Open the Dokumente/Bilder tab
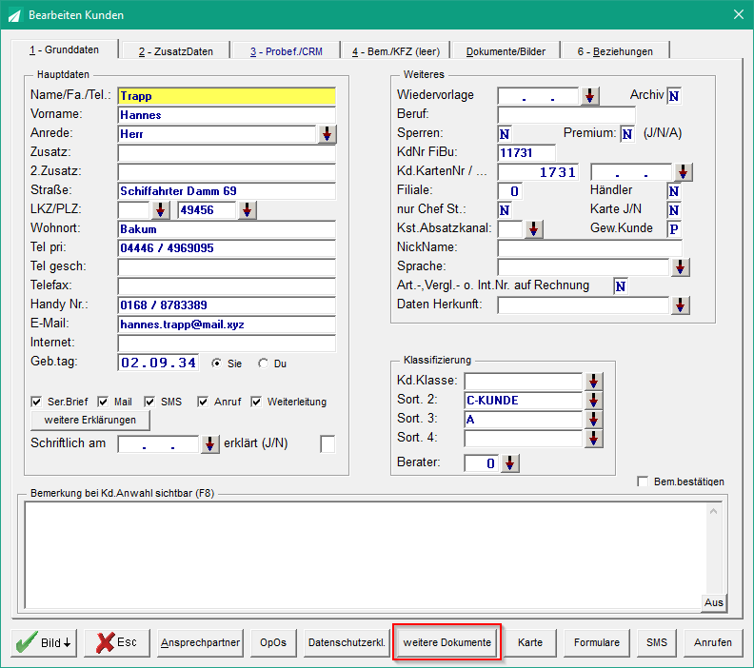 pos(506,51)
